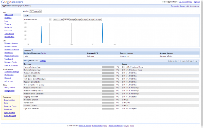Click the page vertical scrollbar
Screen dimensions: 203x128
click(x=202, y=64)
